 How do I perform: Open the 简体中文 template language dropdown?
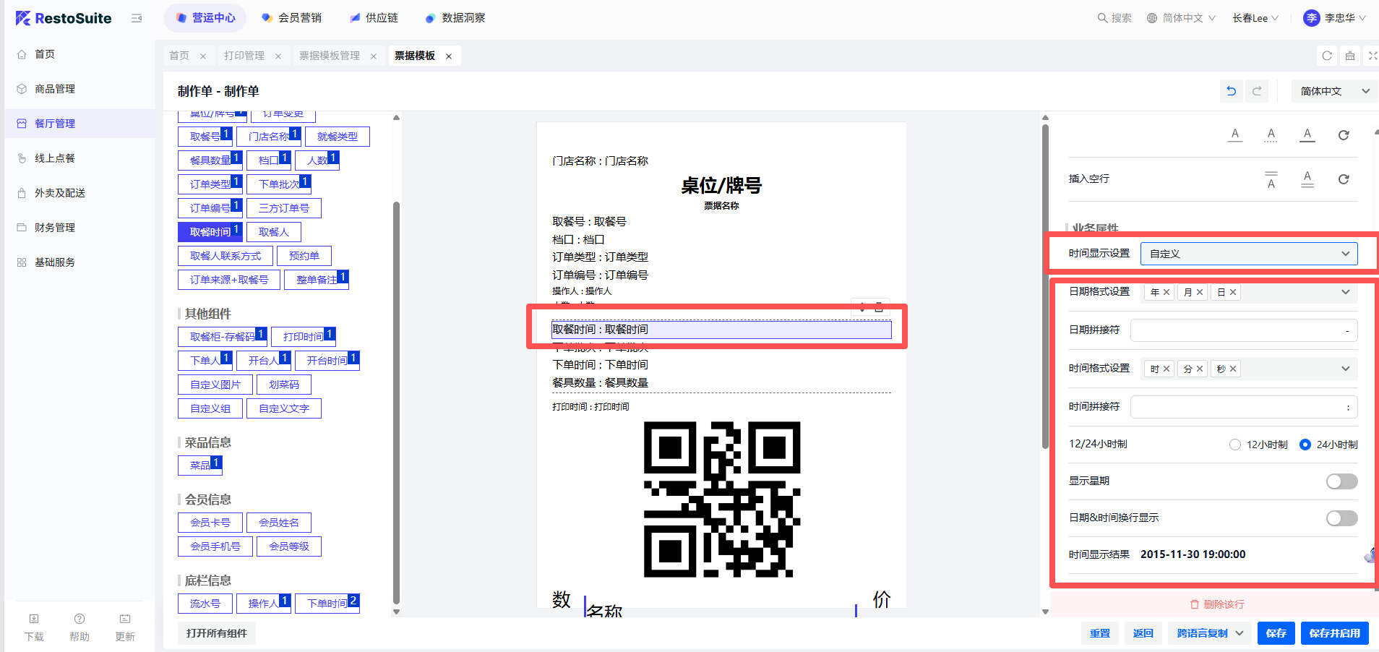pyautogui.click(x=1333, y=91)
